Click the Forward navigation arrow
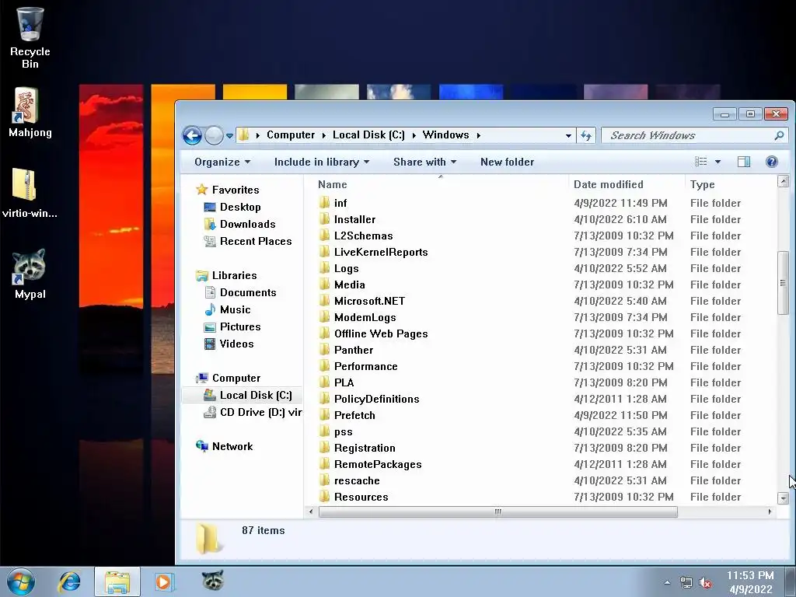Image resolution: width=796 pixels, height=597 pixels. 214,135
